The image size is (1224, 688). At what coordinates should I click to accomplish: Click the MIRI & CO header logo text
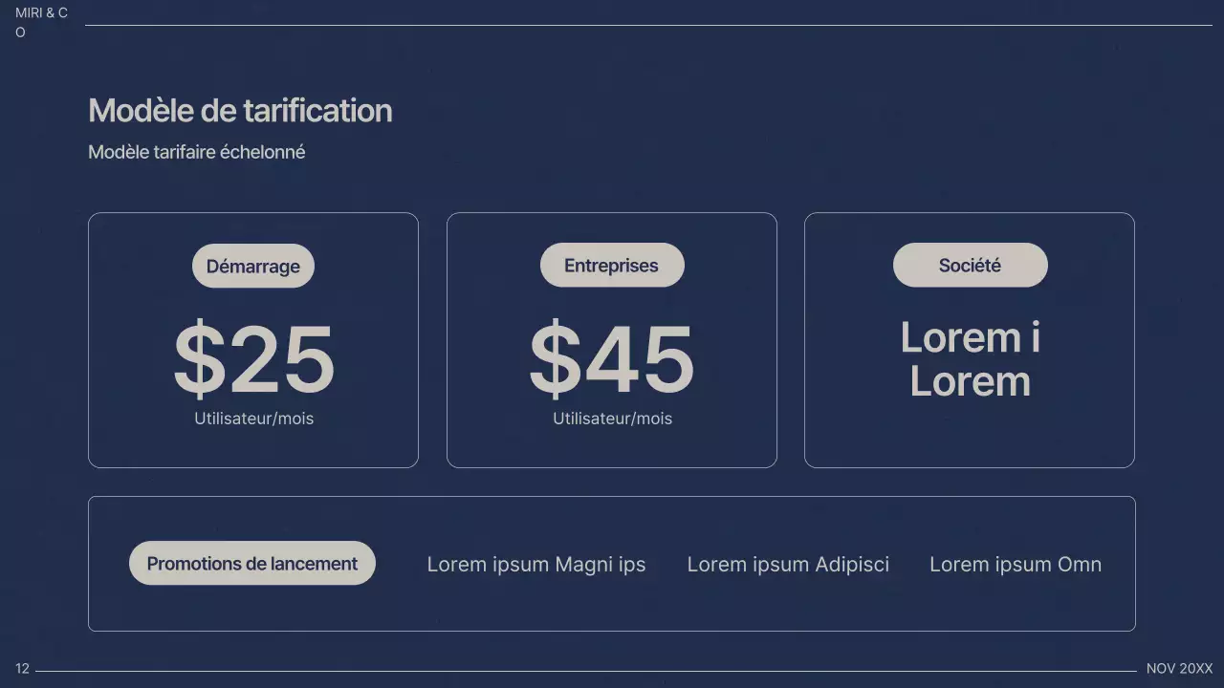coord(41,13)
